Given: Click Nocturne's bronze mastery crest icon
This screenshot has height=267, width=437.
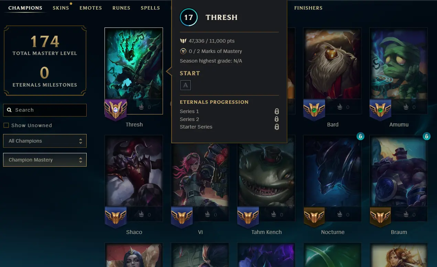Looking at the screenshot, I should [314, 217].
